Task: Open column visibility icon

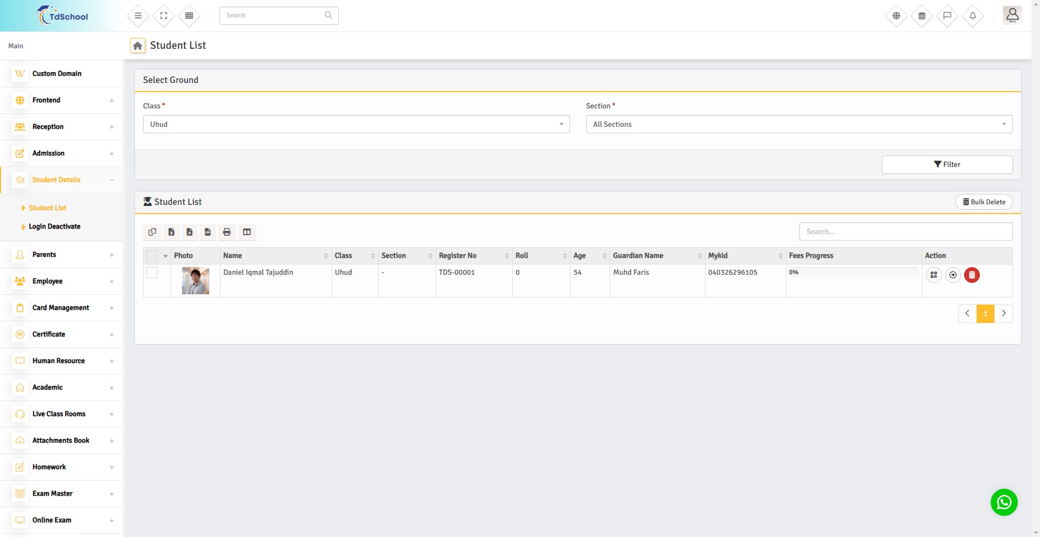Action: pyautogui.click(x=247, y=232)
